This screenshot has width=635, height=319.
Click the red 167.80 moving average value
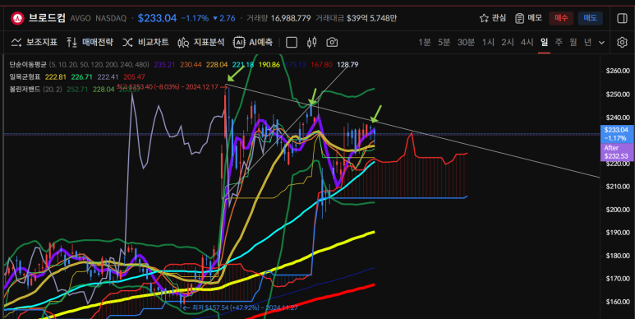tap(321, 64)
